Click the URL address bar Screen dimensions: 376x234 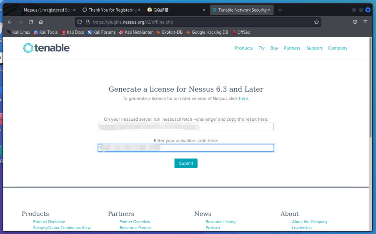pyautogui.click(x=198, y=22)
